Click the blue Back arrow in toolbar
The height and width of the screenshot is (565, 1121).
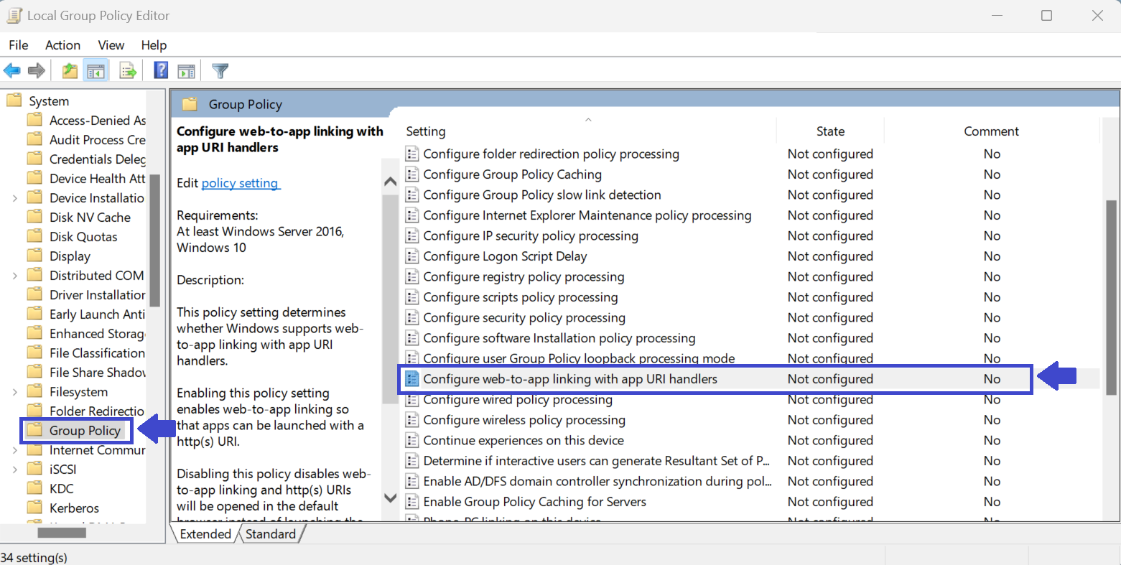[12, 70]
